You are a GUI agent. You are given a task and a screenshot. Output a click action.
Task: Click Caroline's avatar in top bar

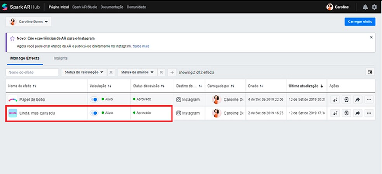[x=330, y=7]
